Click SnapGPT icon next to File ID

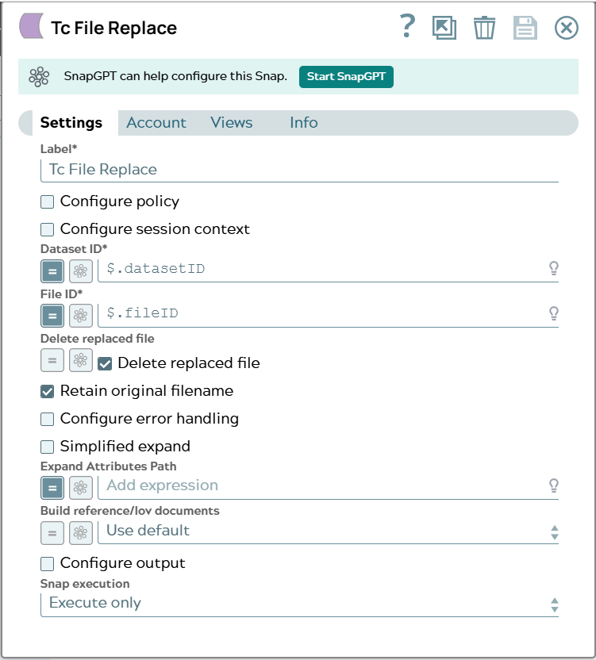[80, 316]
